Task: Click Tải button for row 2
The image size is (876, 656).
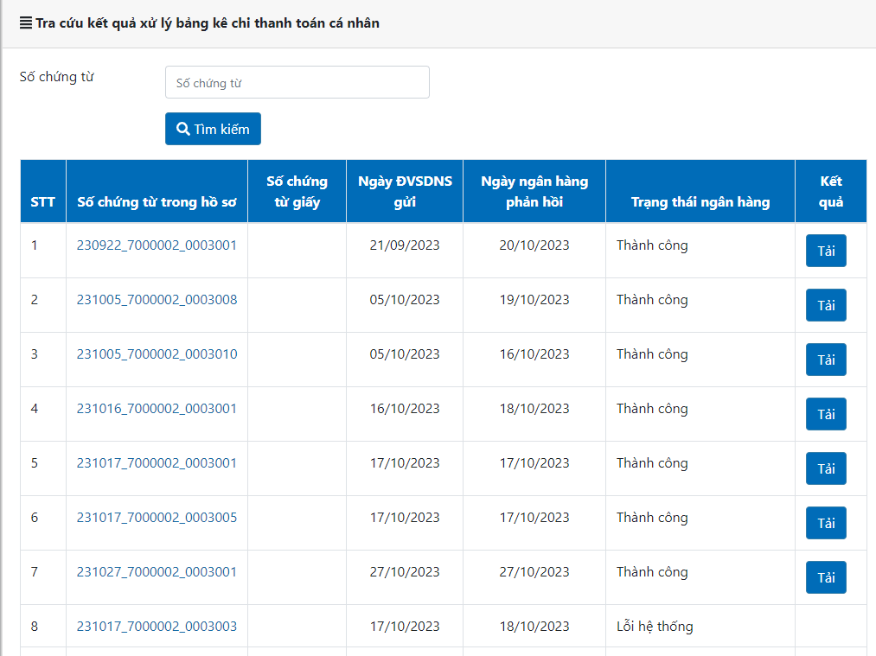Action: point(826,305)
